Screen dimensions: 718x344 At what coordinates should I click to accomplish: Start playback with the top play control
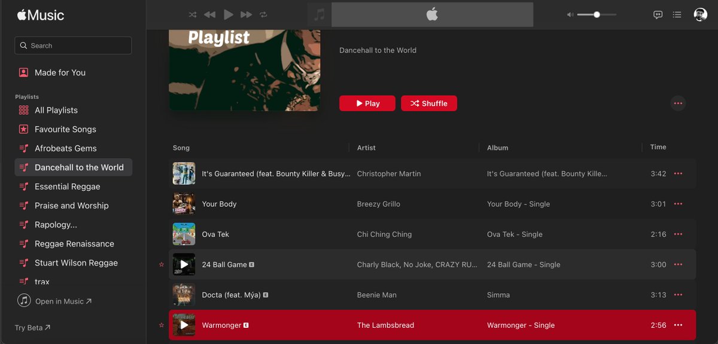(x=228, y=14)
